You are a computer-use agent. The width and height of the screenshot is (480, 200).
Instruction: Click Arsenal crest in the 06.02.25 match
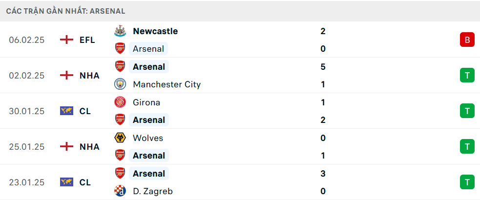pos(120,49)
